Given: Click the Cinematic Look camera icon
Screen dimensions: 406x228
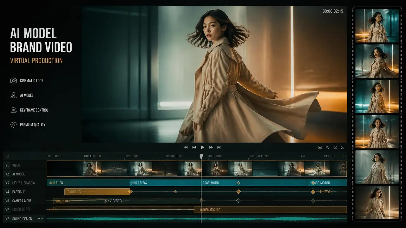Looking at the screenshot, I should (x=13, y=80).
